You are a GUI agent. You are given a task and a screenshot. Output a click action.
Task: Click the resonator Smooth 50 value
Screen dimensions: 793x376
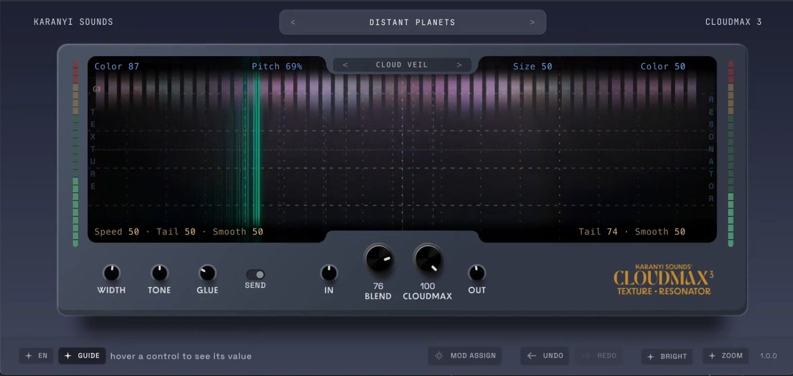click(660, 232)
